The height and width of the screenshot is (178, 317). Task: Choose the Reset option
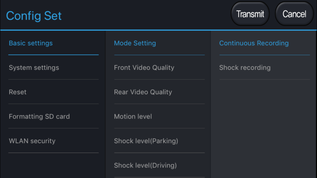click(18, 92)
